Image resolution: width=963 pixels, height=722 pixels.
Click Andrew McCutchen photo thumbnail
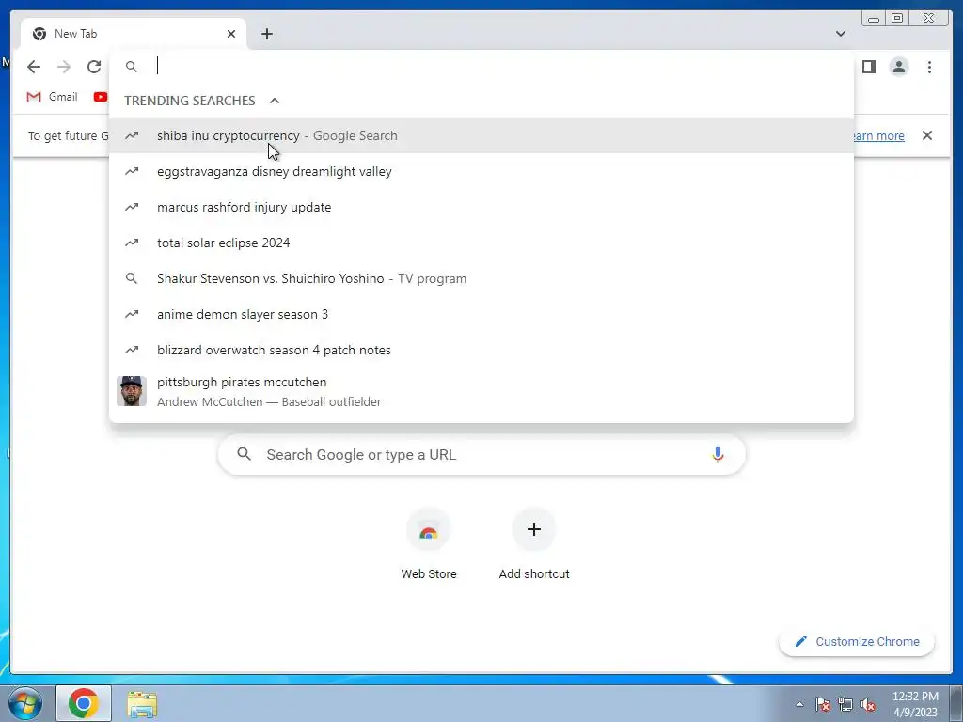tap(132, 391)
